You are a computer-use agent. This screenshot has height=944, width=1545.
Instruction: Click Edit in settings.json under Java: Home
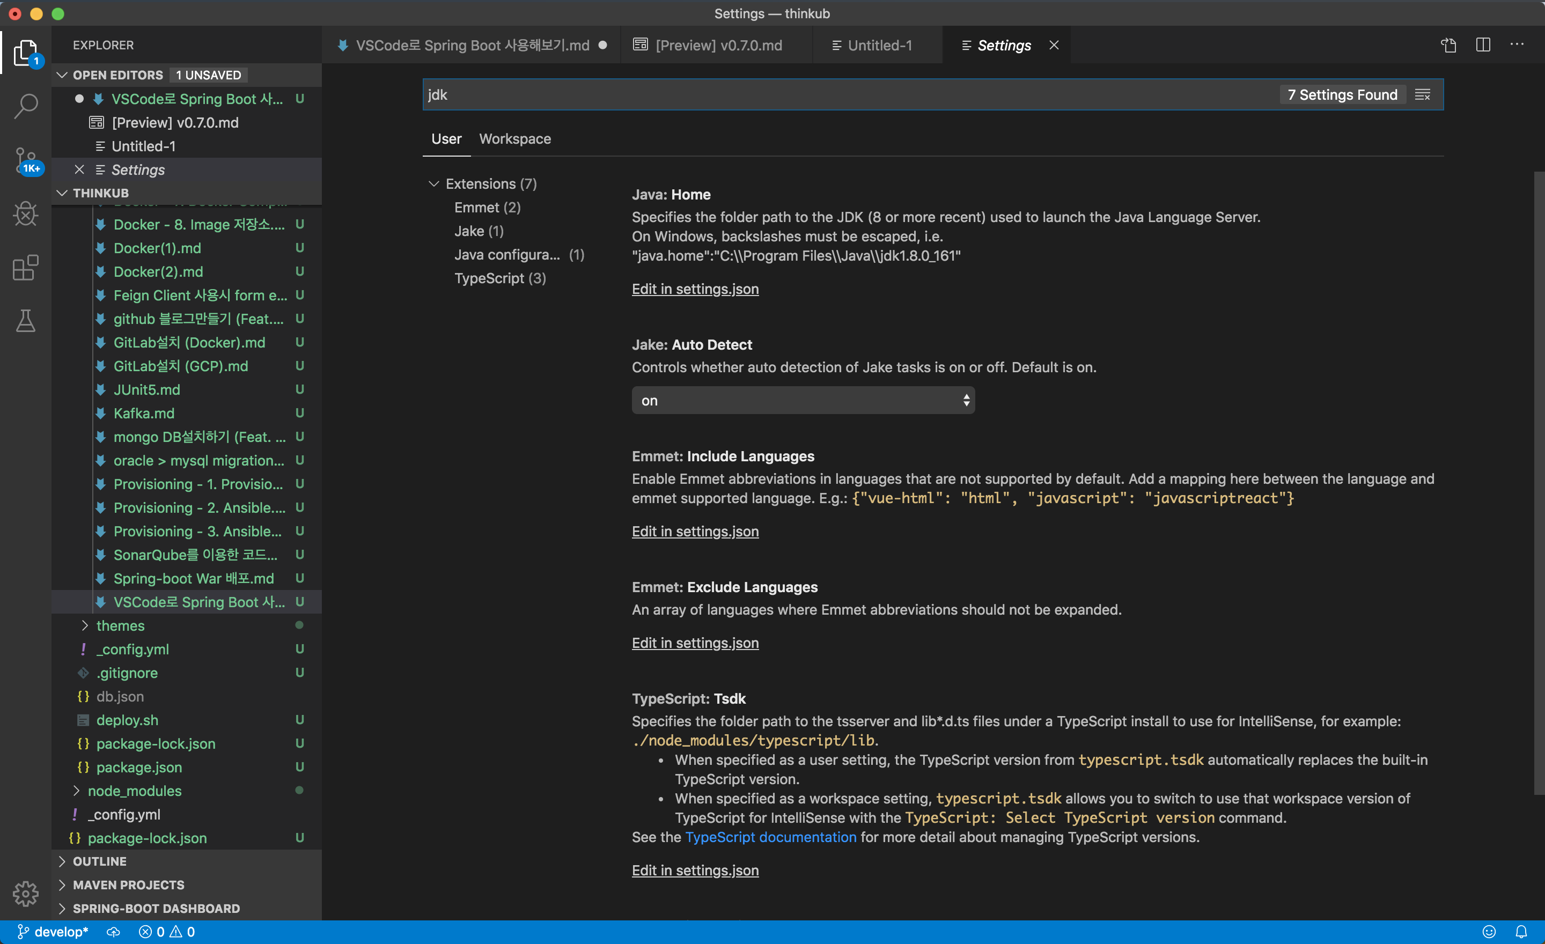[x=695, y=289]
